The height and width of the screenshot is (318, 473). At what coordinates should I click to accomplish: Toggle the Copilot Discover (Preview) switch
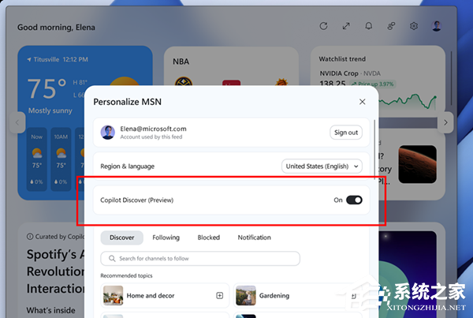pos(354,200)
